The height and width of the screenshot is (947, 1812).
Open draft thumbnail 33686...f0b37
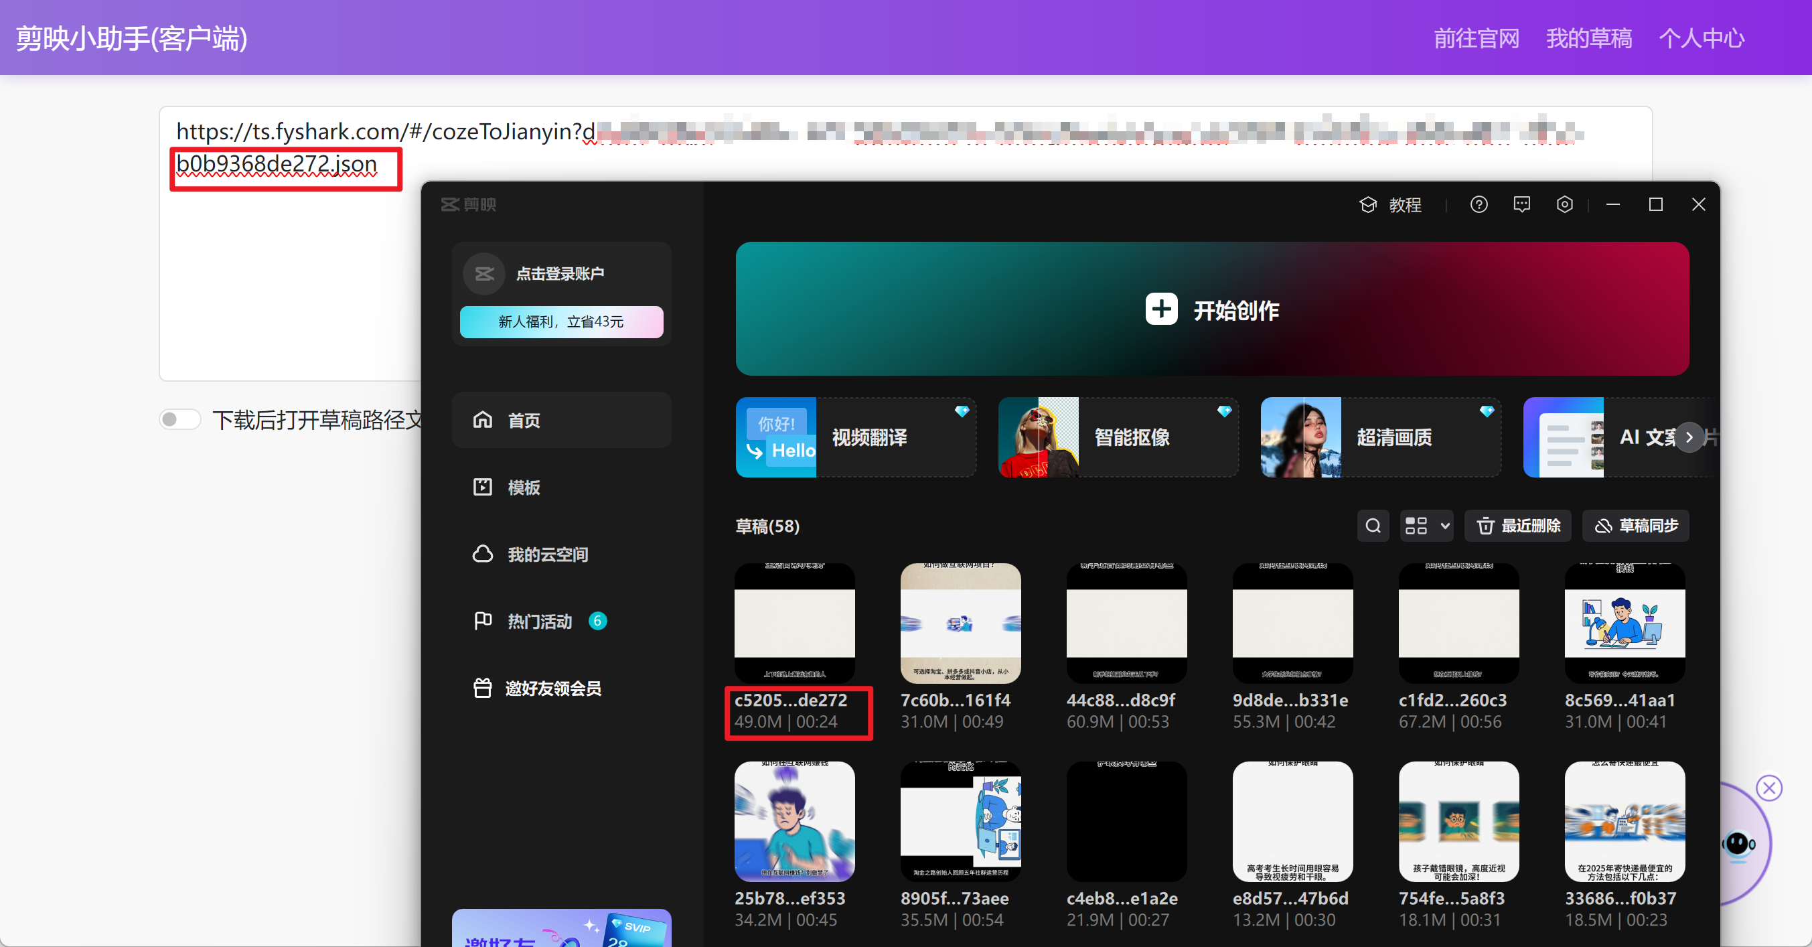coord(1625,822)
